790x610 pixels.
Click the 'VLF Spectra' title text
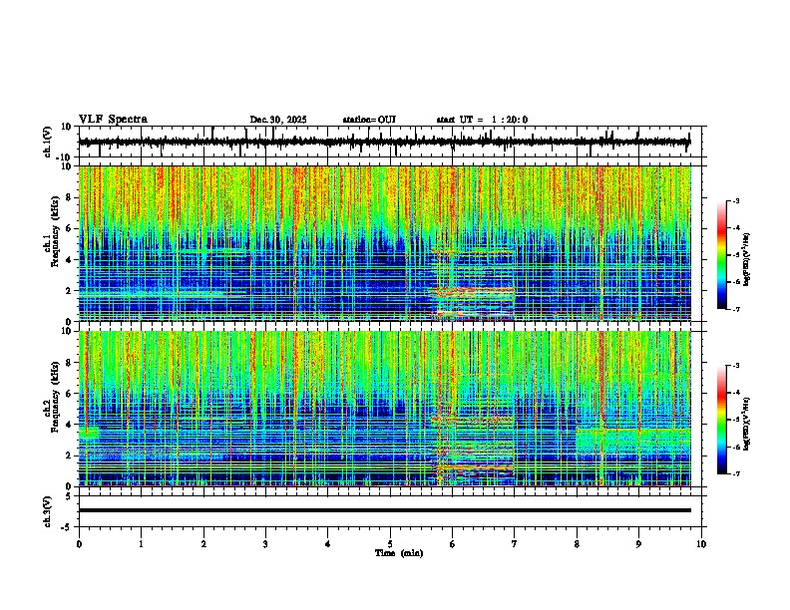113,120
